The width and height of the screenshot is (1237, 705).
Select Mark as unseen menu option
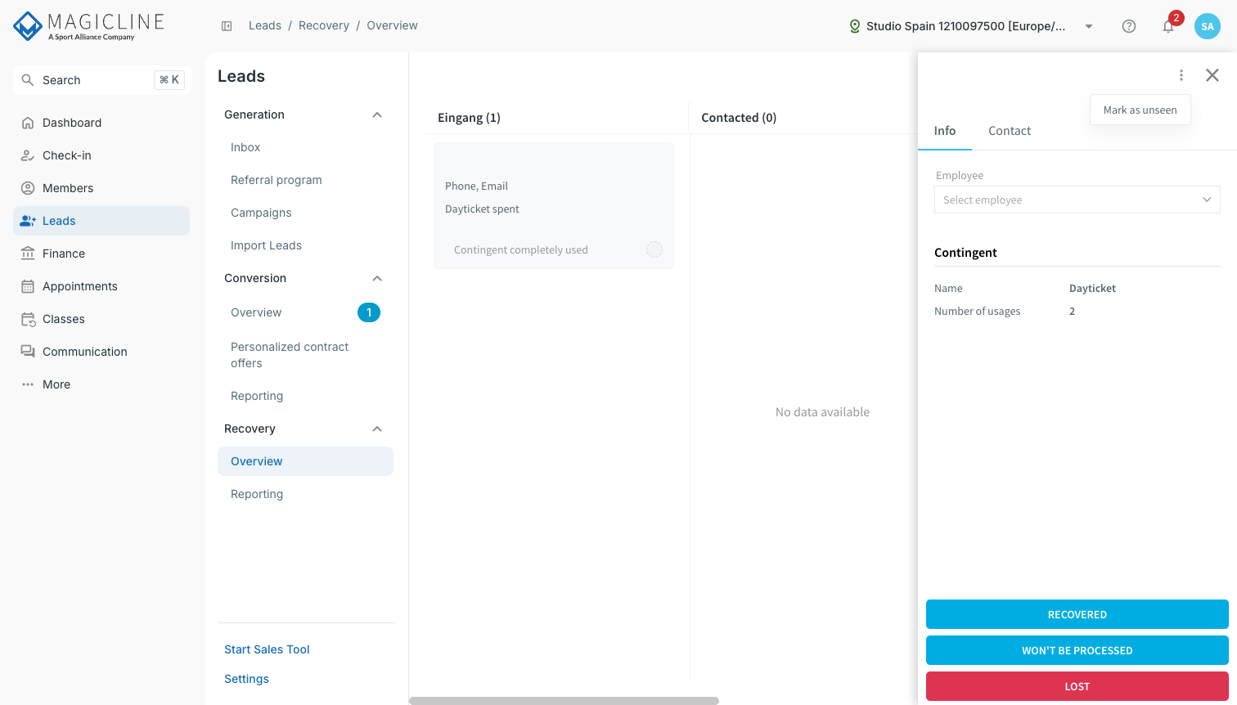(1140, 110)
